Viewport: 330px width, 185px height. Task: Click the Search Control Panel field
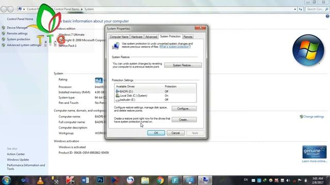pos(318,9)
